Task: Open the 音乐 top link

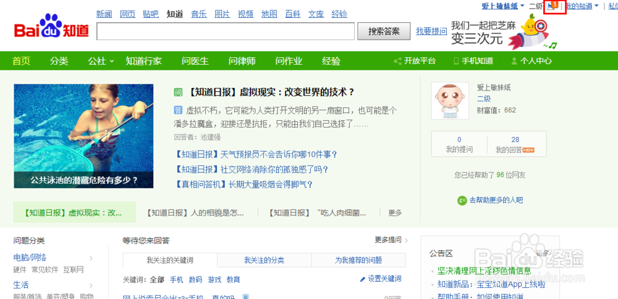Action: 198,15
